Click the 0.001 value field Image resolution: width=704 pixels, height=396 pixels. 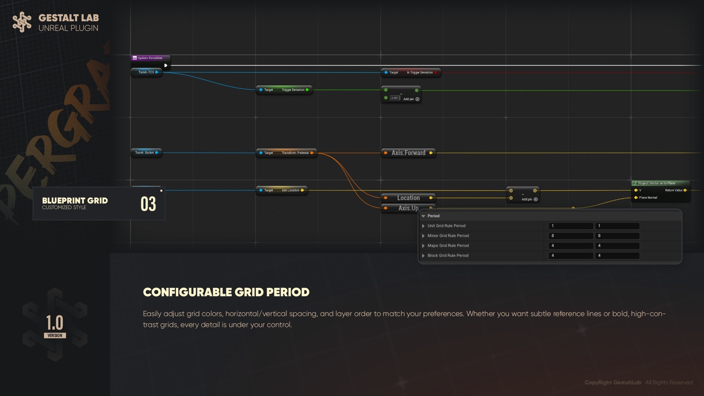pyautogui.click(x=395, y=98)
